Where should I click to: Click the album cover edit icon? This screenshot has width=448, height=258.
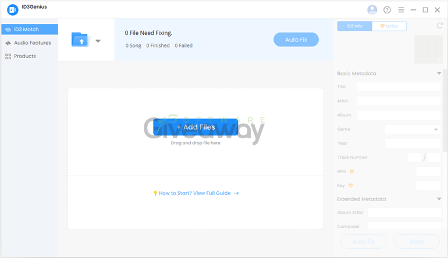[439, 60]
